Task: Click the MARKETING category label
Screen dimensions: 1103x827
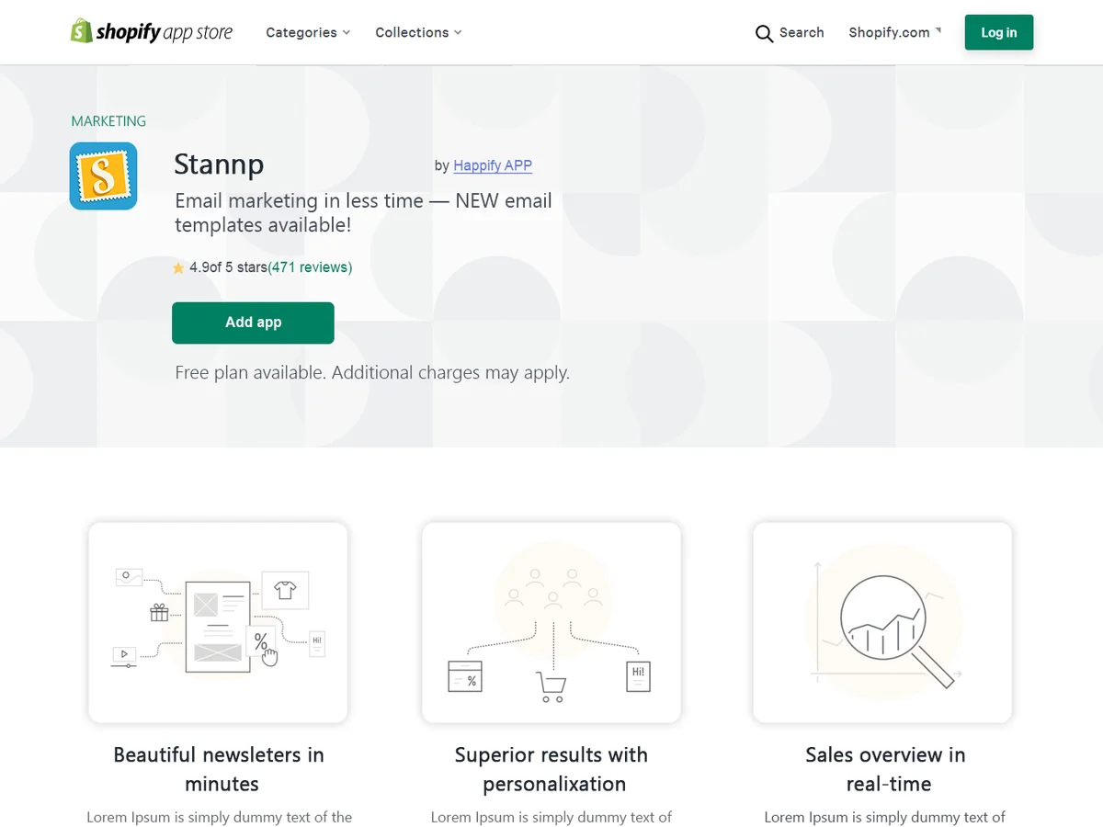Action: coord(108,121)
